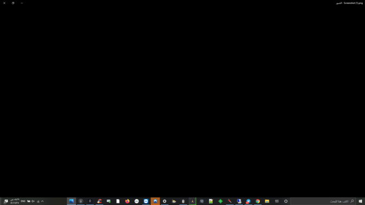365x205 pixels.
Task: Open the Settings gear taskbar icon
Action: click(165, 201)
